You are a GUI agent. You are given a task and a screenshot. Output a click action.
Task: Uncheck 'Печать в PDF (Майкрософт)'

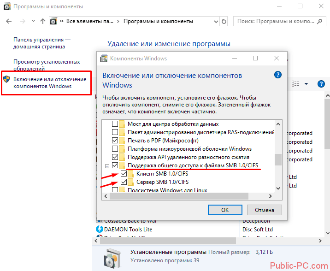click(x=115, y=140)
